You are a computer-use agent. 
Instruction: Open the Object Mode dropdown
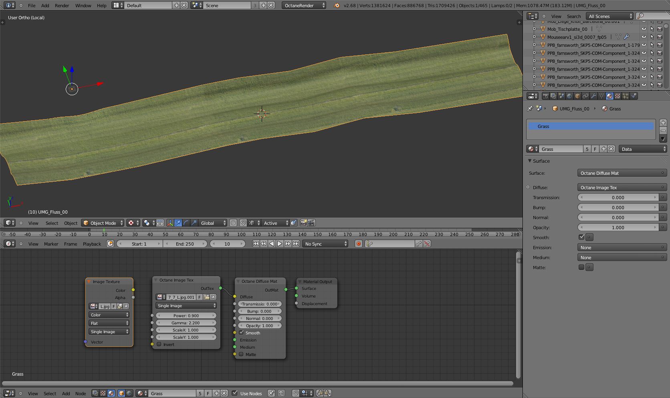[x=103, y=223]
